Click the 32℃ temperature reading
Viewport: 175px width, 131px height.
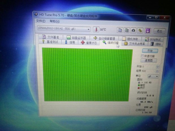[x=103, y=30]
